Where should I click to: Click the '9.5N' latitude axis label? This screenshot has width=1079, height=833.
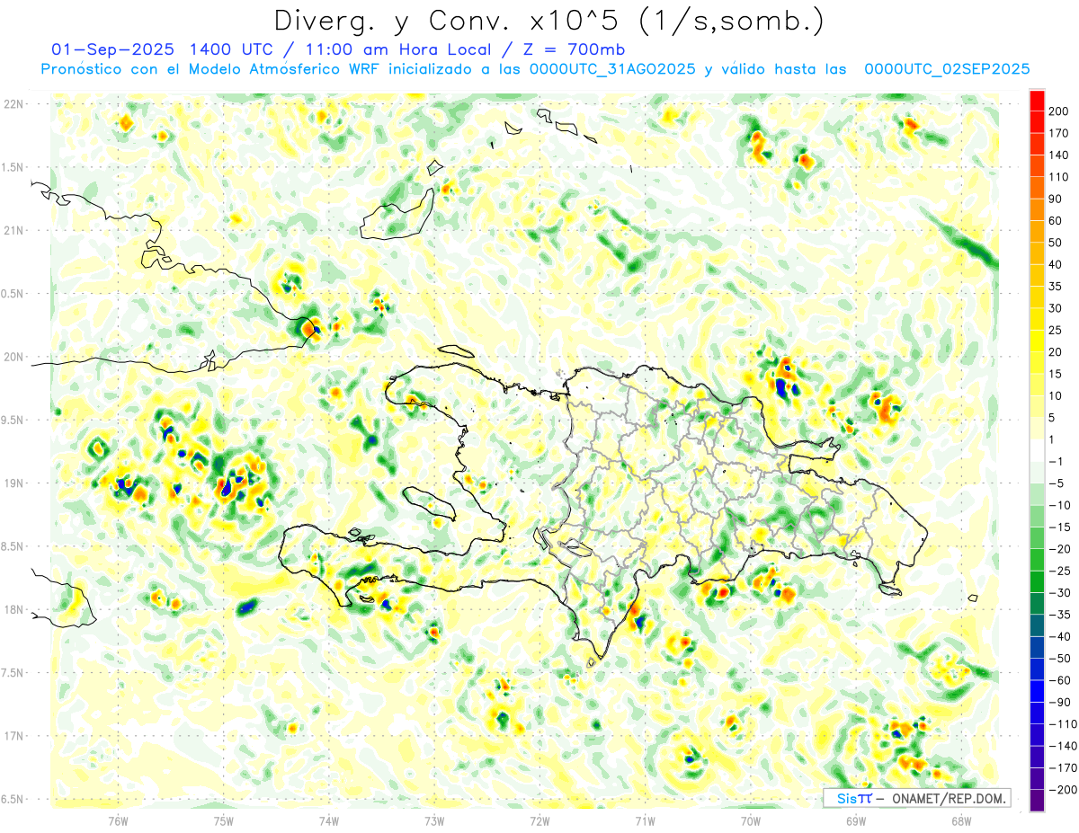(x=13, y=421)
